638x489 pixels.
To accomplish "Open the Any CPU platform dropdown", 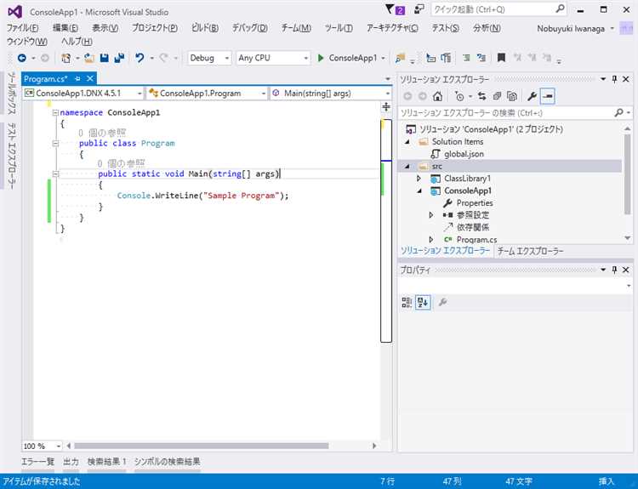I will 273,58.
